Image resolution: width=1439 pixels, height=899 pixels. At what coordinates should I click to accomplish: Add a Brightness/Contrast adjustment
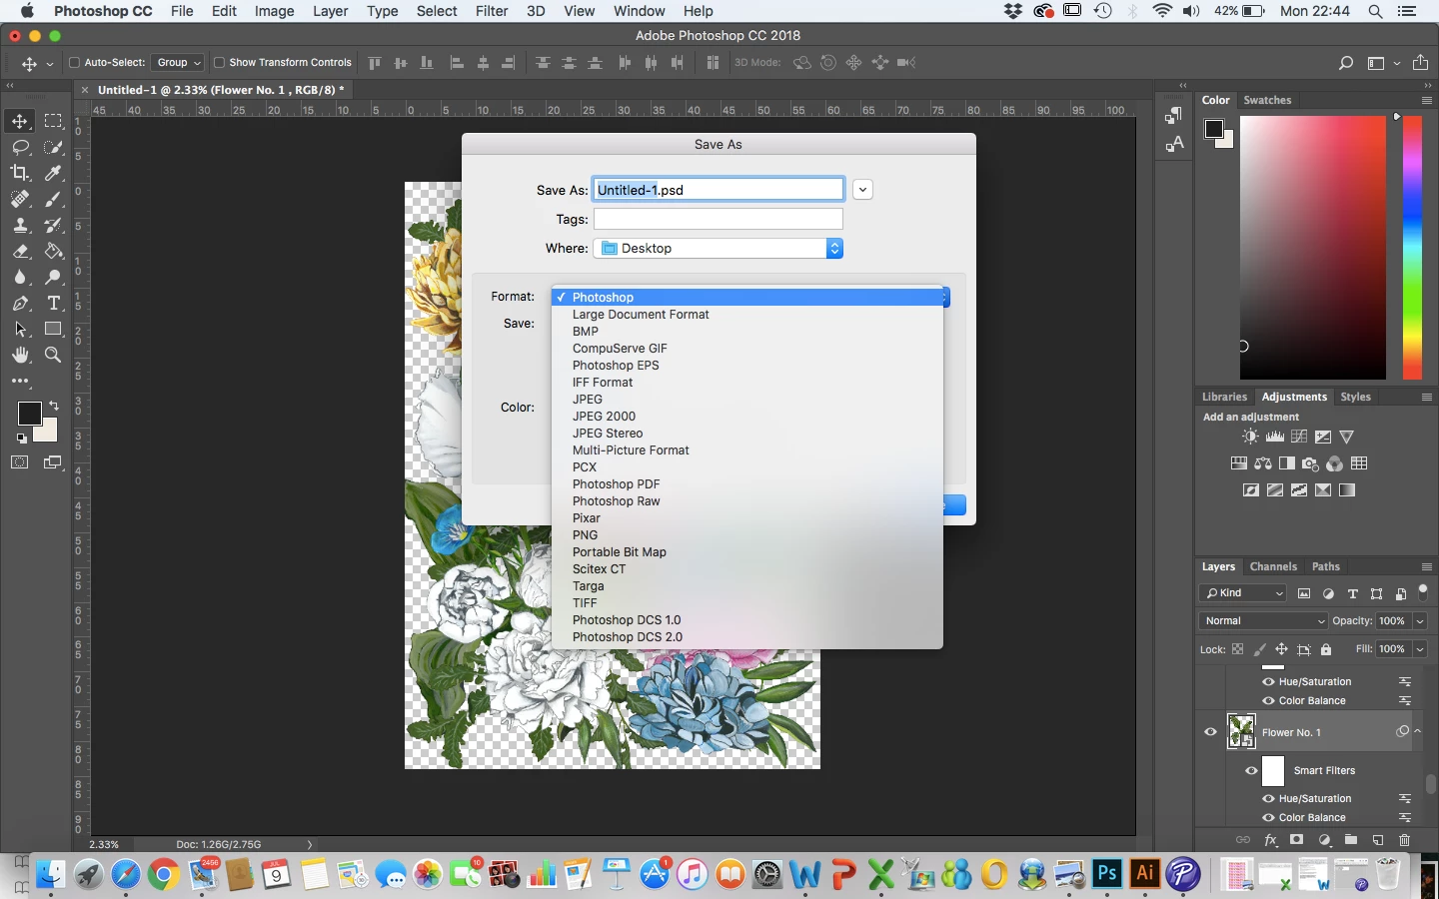tap(1250, 437)
